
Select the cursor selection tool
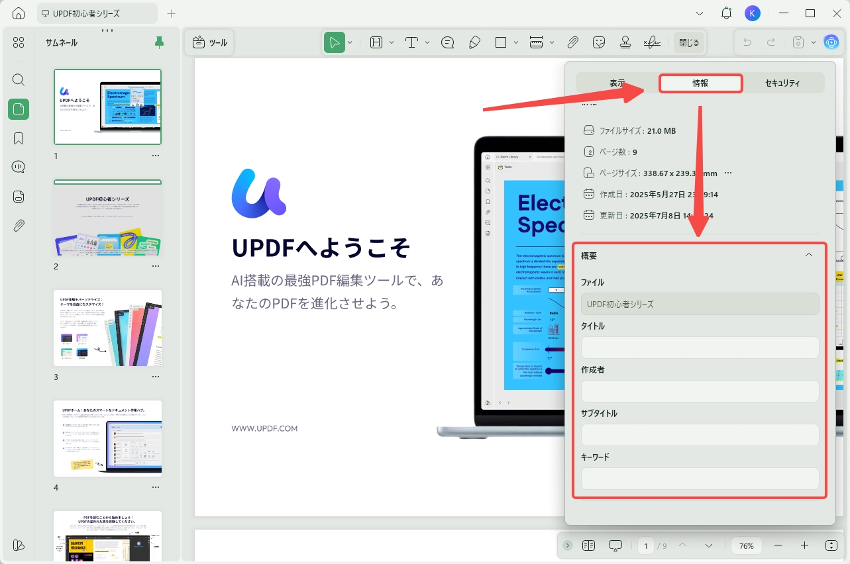tap(335, 42)
